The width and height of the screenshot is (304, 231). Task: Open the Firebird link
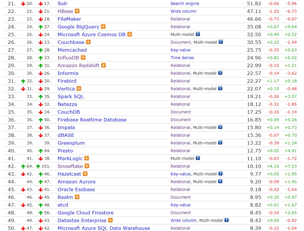(x=67, y=81)
